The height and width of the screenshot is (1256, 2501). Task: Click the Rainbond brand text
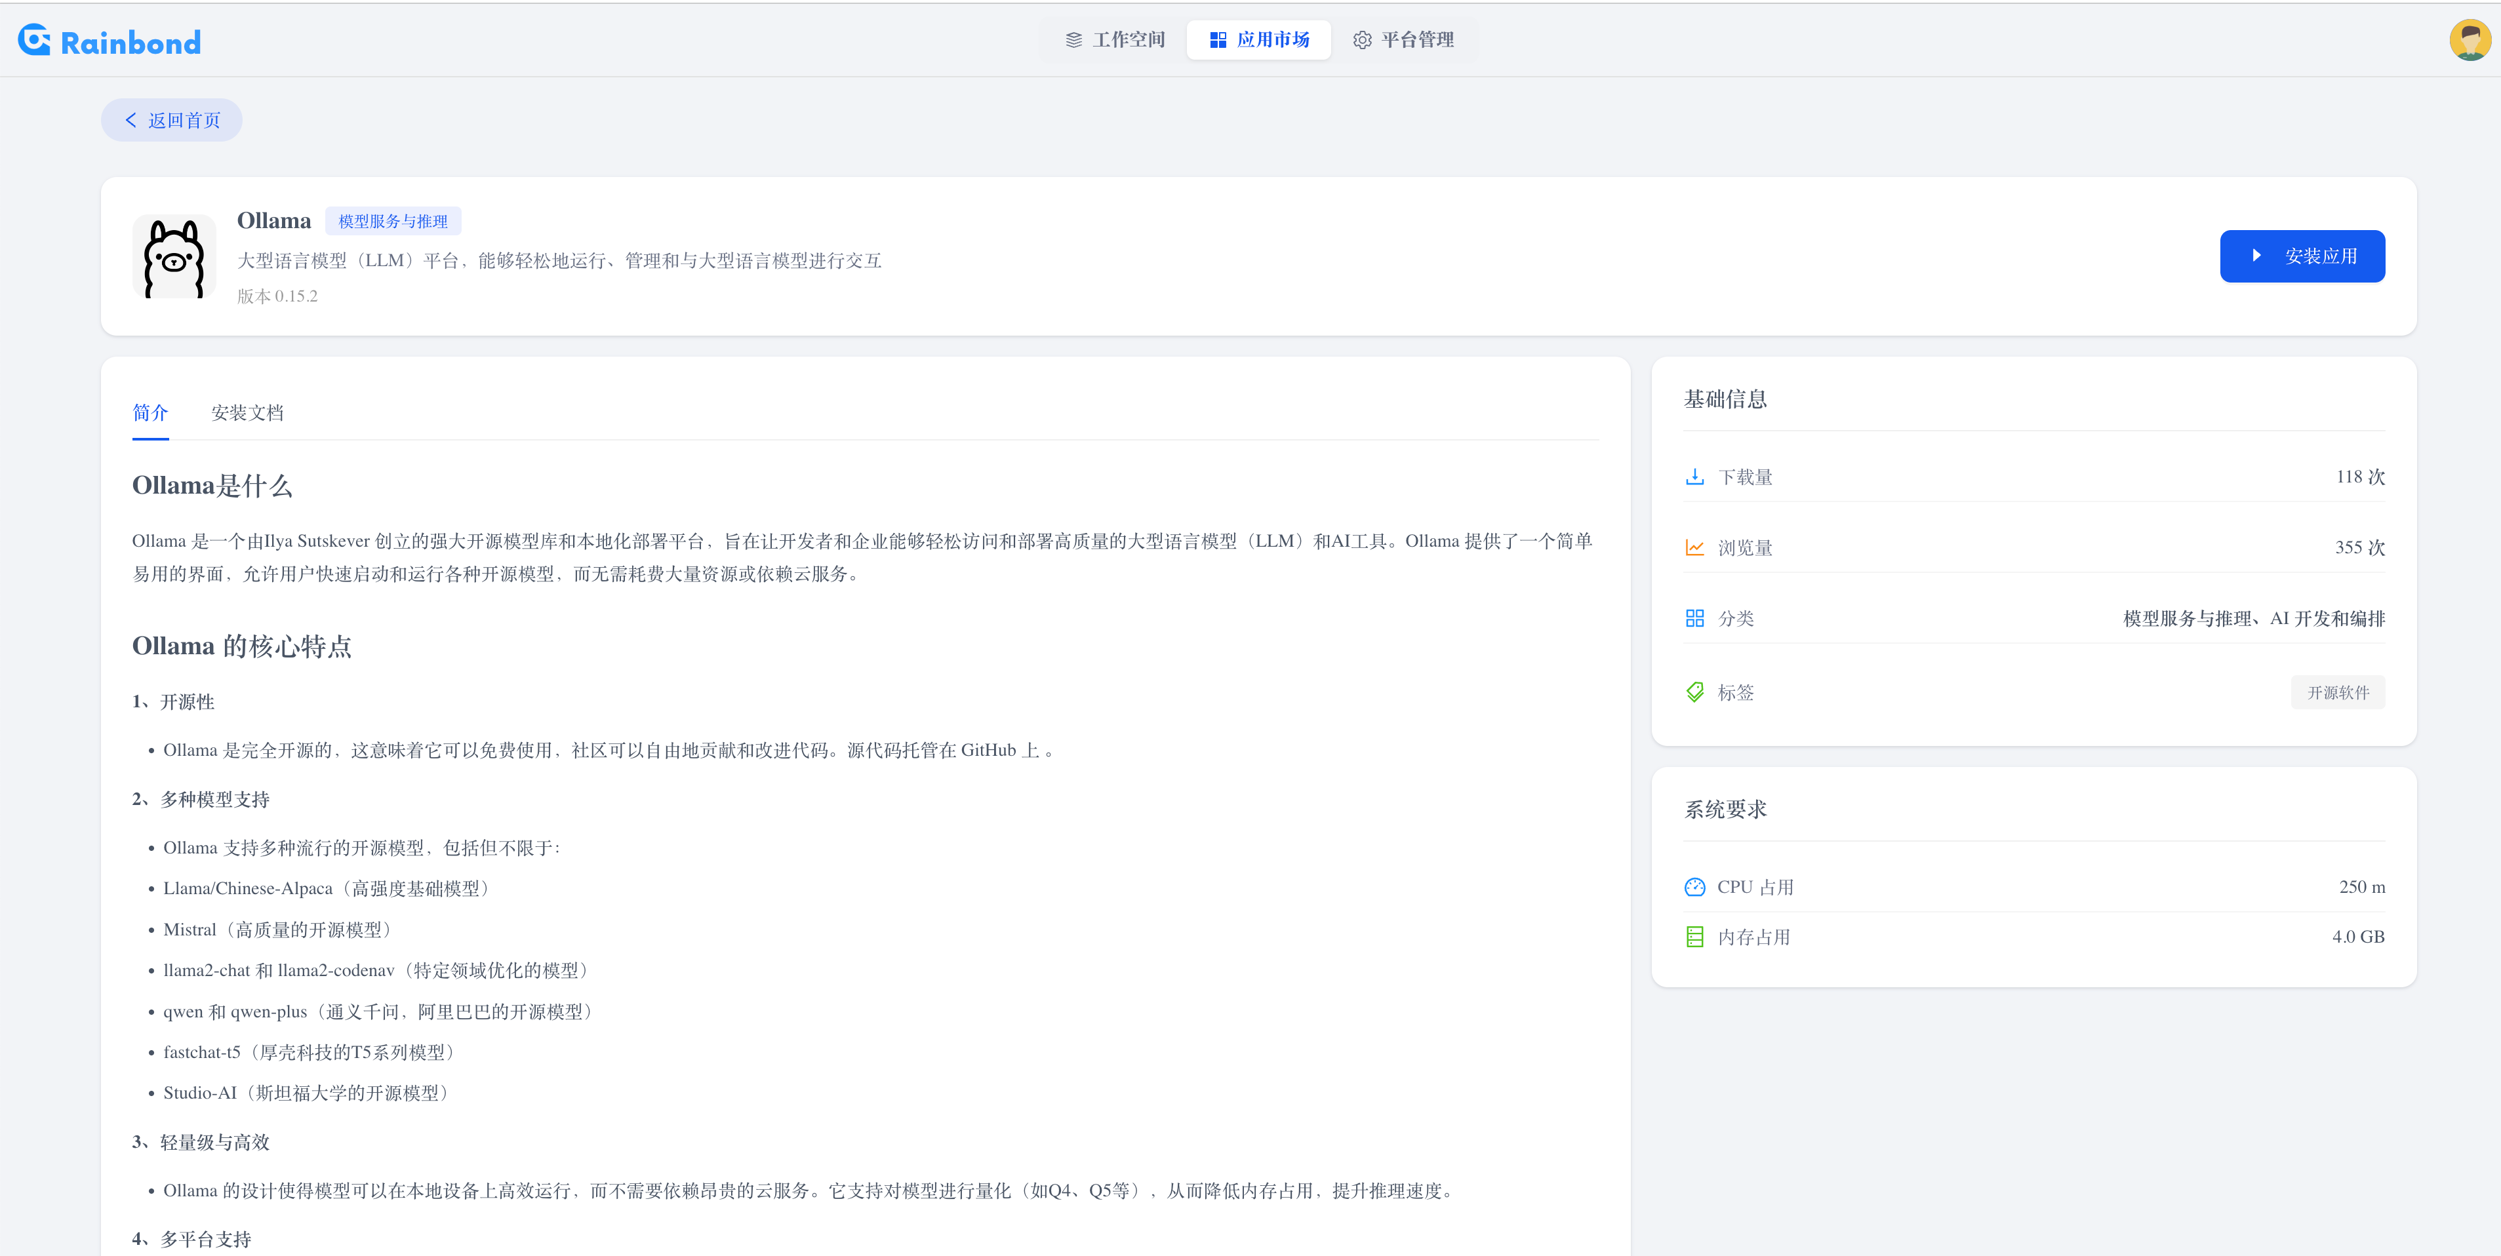130,43
